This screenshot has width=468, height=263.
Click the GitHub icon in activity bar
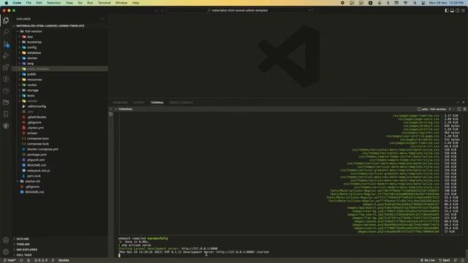(6, 126)
